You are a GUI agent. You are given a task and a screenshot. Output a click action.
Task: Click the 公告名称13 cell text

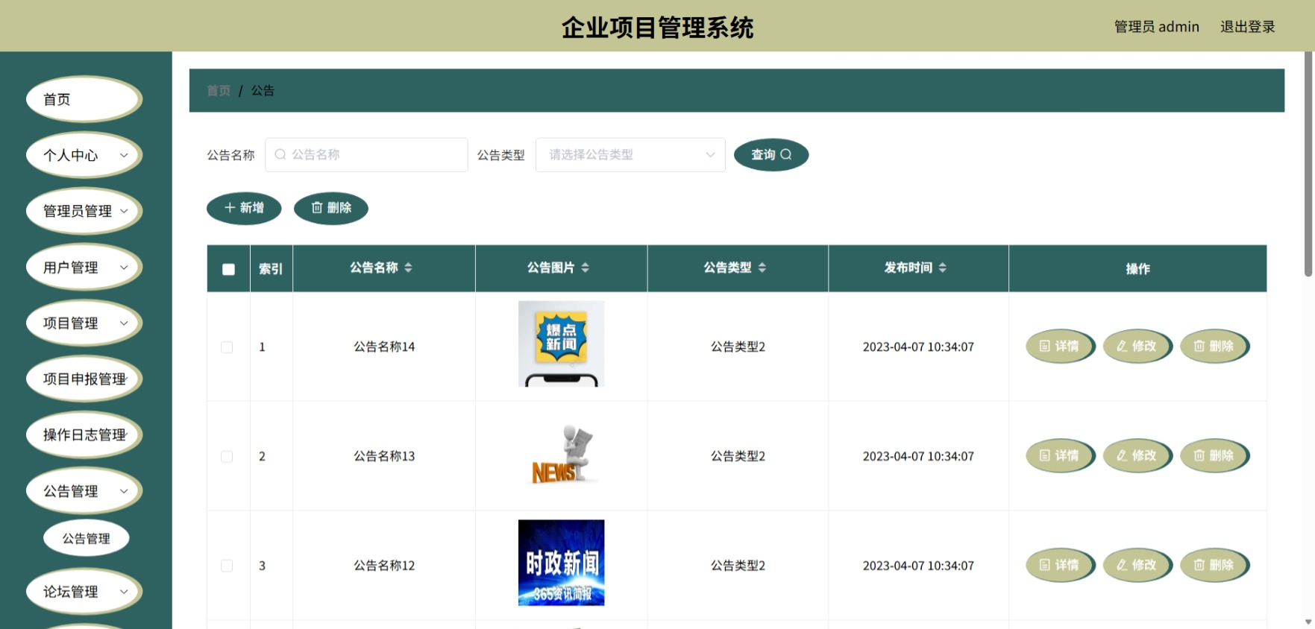(384, 456)
